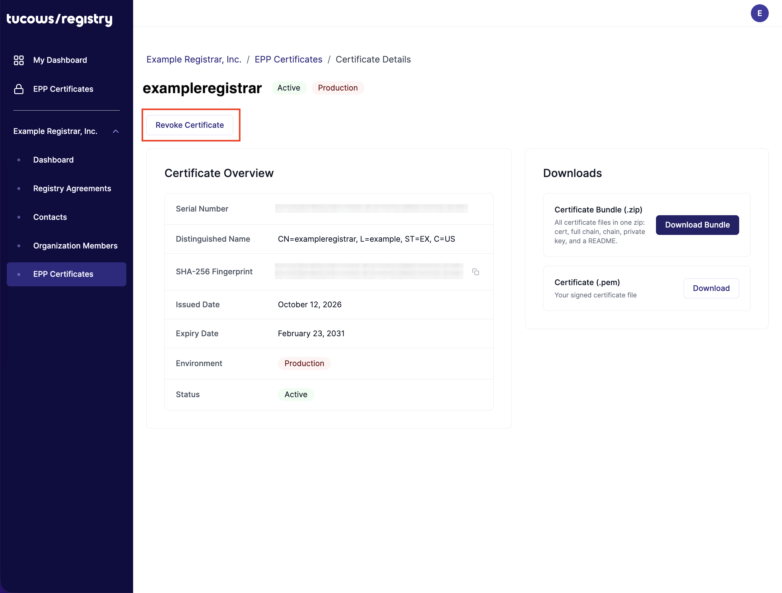Click the Certificate Overview heading
This screenshot has height=593, width=782.
click(219, 173)
